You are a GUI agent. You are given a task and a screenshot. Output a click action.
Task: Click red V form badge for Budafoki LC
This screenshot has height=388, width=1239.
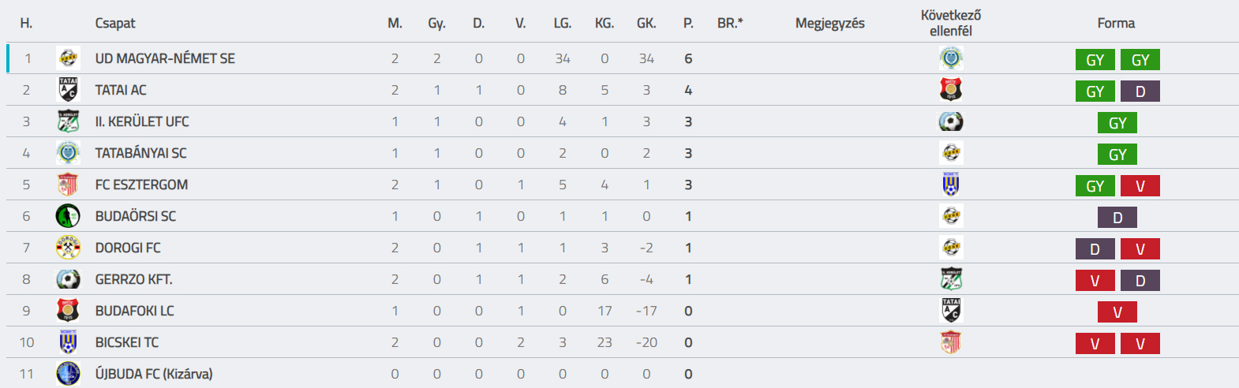click(x=1117, y=312)
